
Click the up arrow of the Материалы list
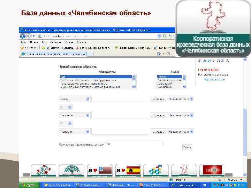(134, 77)
